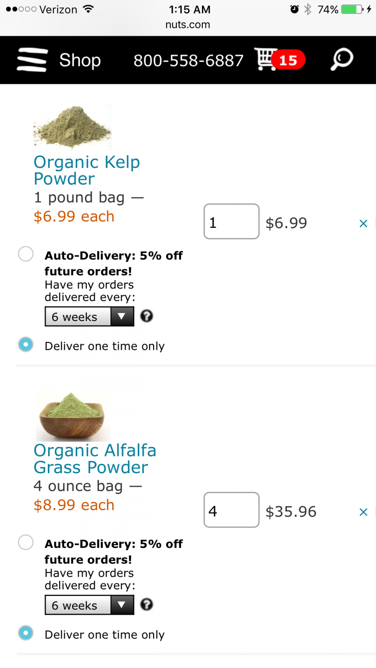Remove Organic Kelp Powder with the x icon

[x=363, y=224]
